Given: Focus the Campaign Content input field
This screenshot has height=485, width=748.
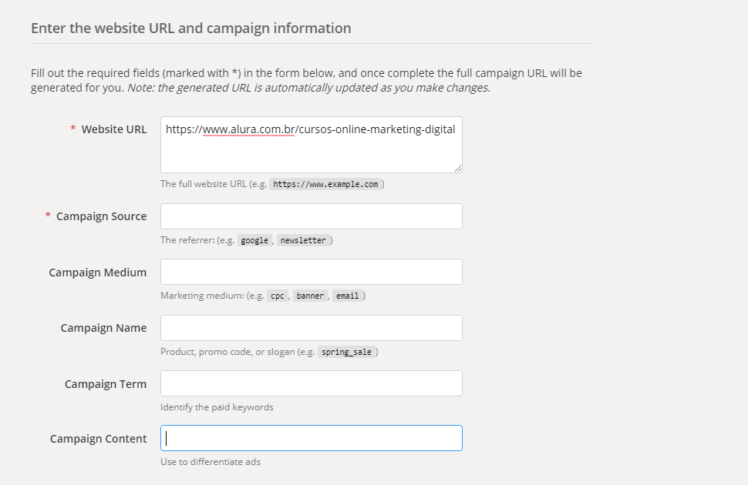Looking at the screenshot, I should [311, 438].
